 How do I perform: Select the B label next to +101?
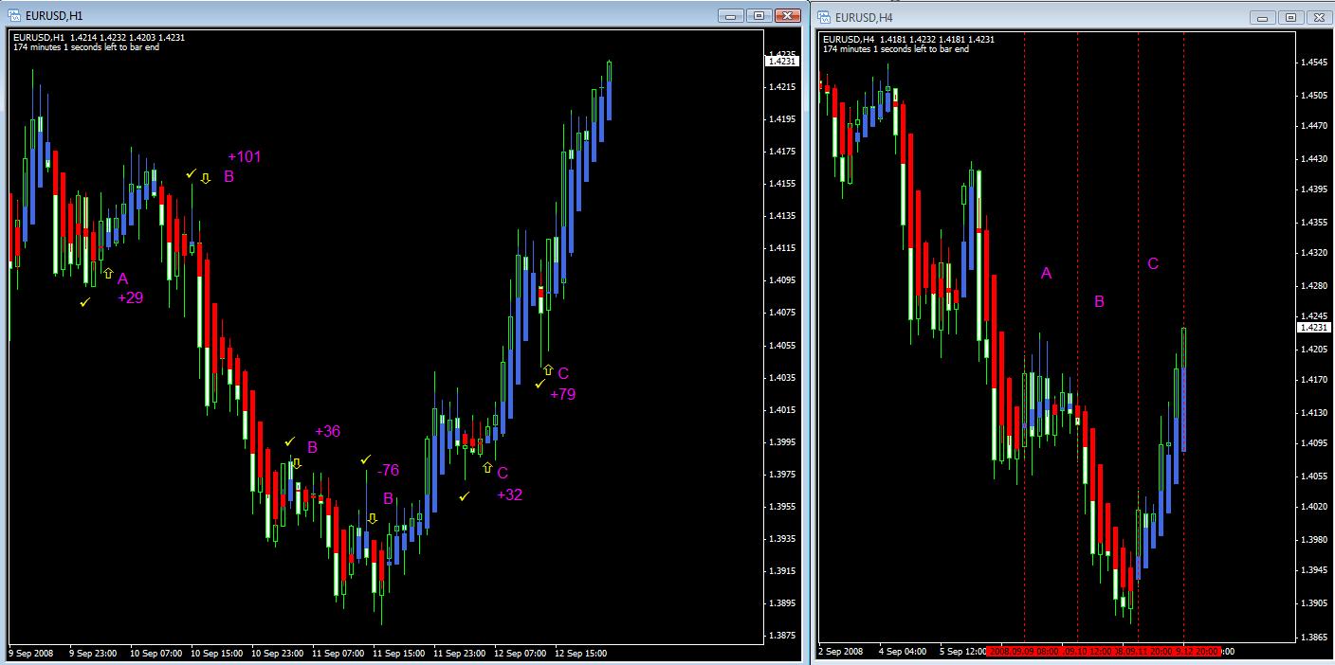point(229,176)
